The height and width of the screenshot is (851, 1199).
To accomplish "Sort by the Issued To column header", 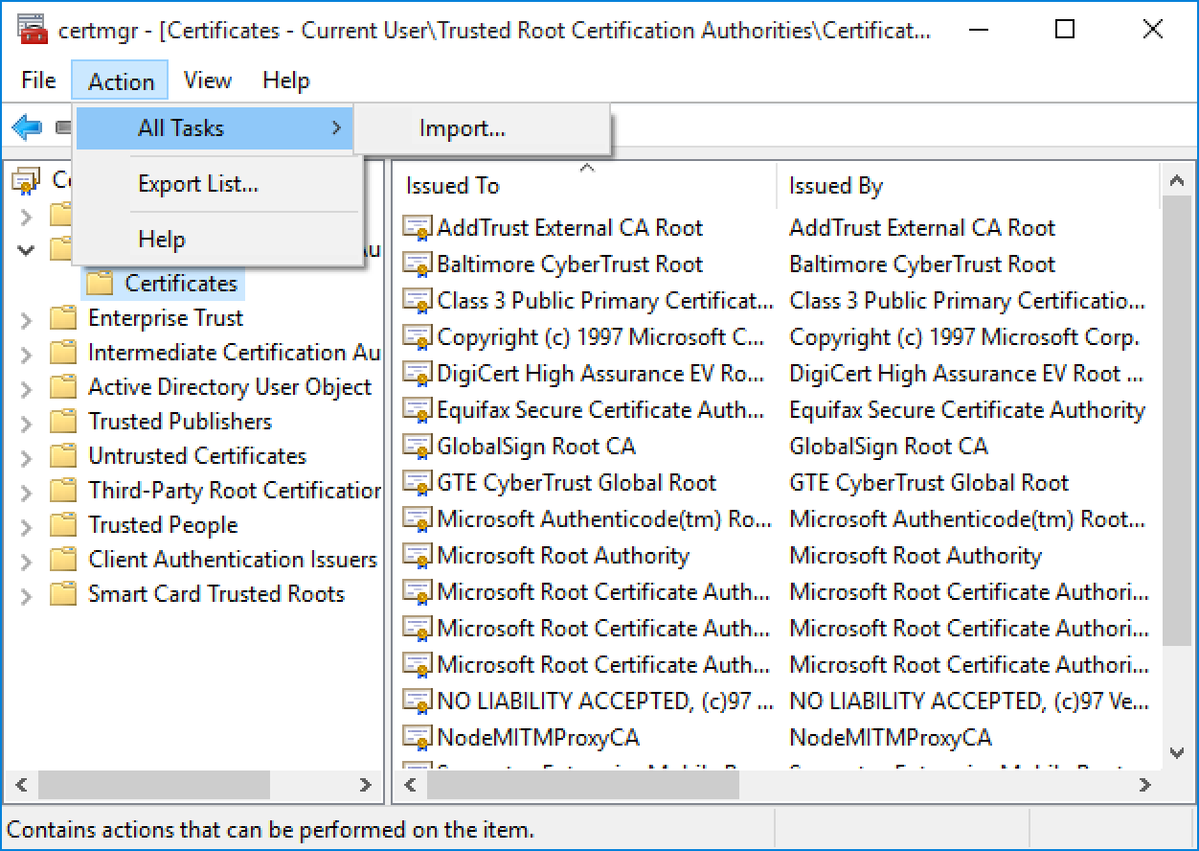I will coord(584,186).
